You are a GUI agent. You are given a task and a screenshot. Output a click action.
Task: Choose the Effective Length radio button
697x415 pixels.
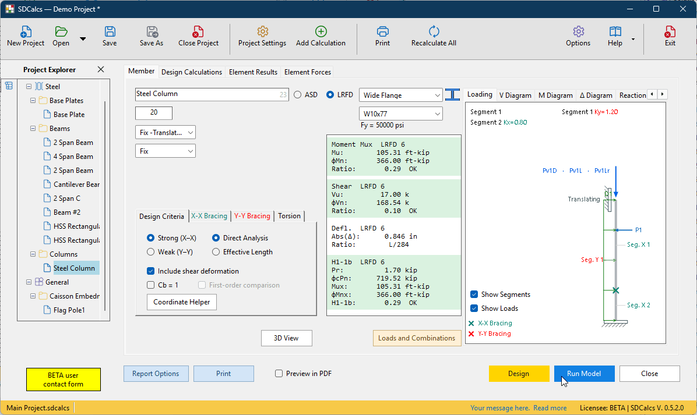(x=216, y=251)
